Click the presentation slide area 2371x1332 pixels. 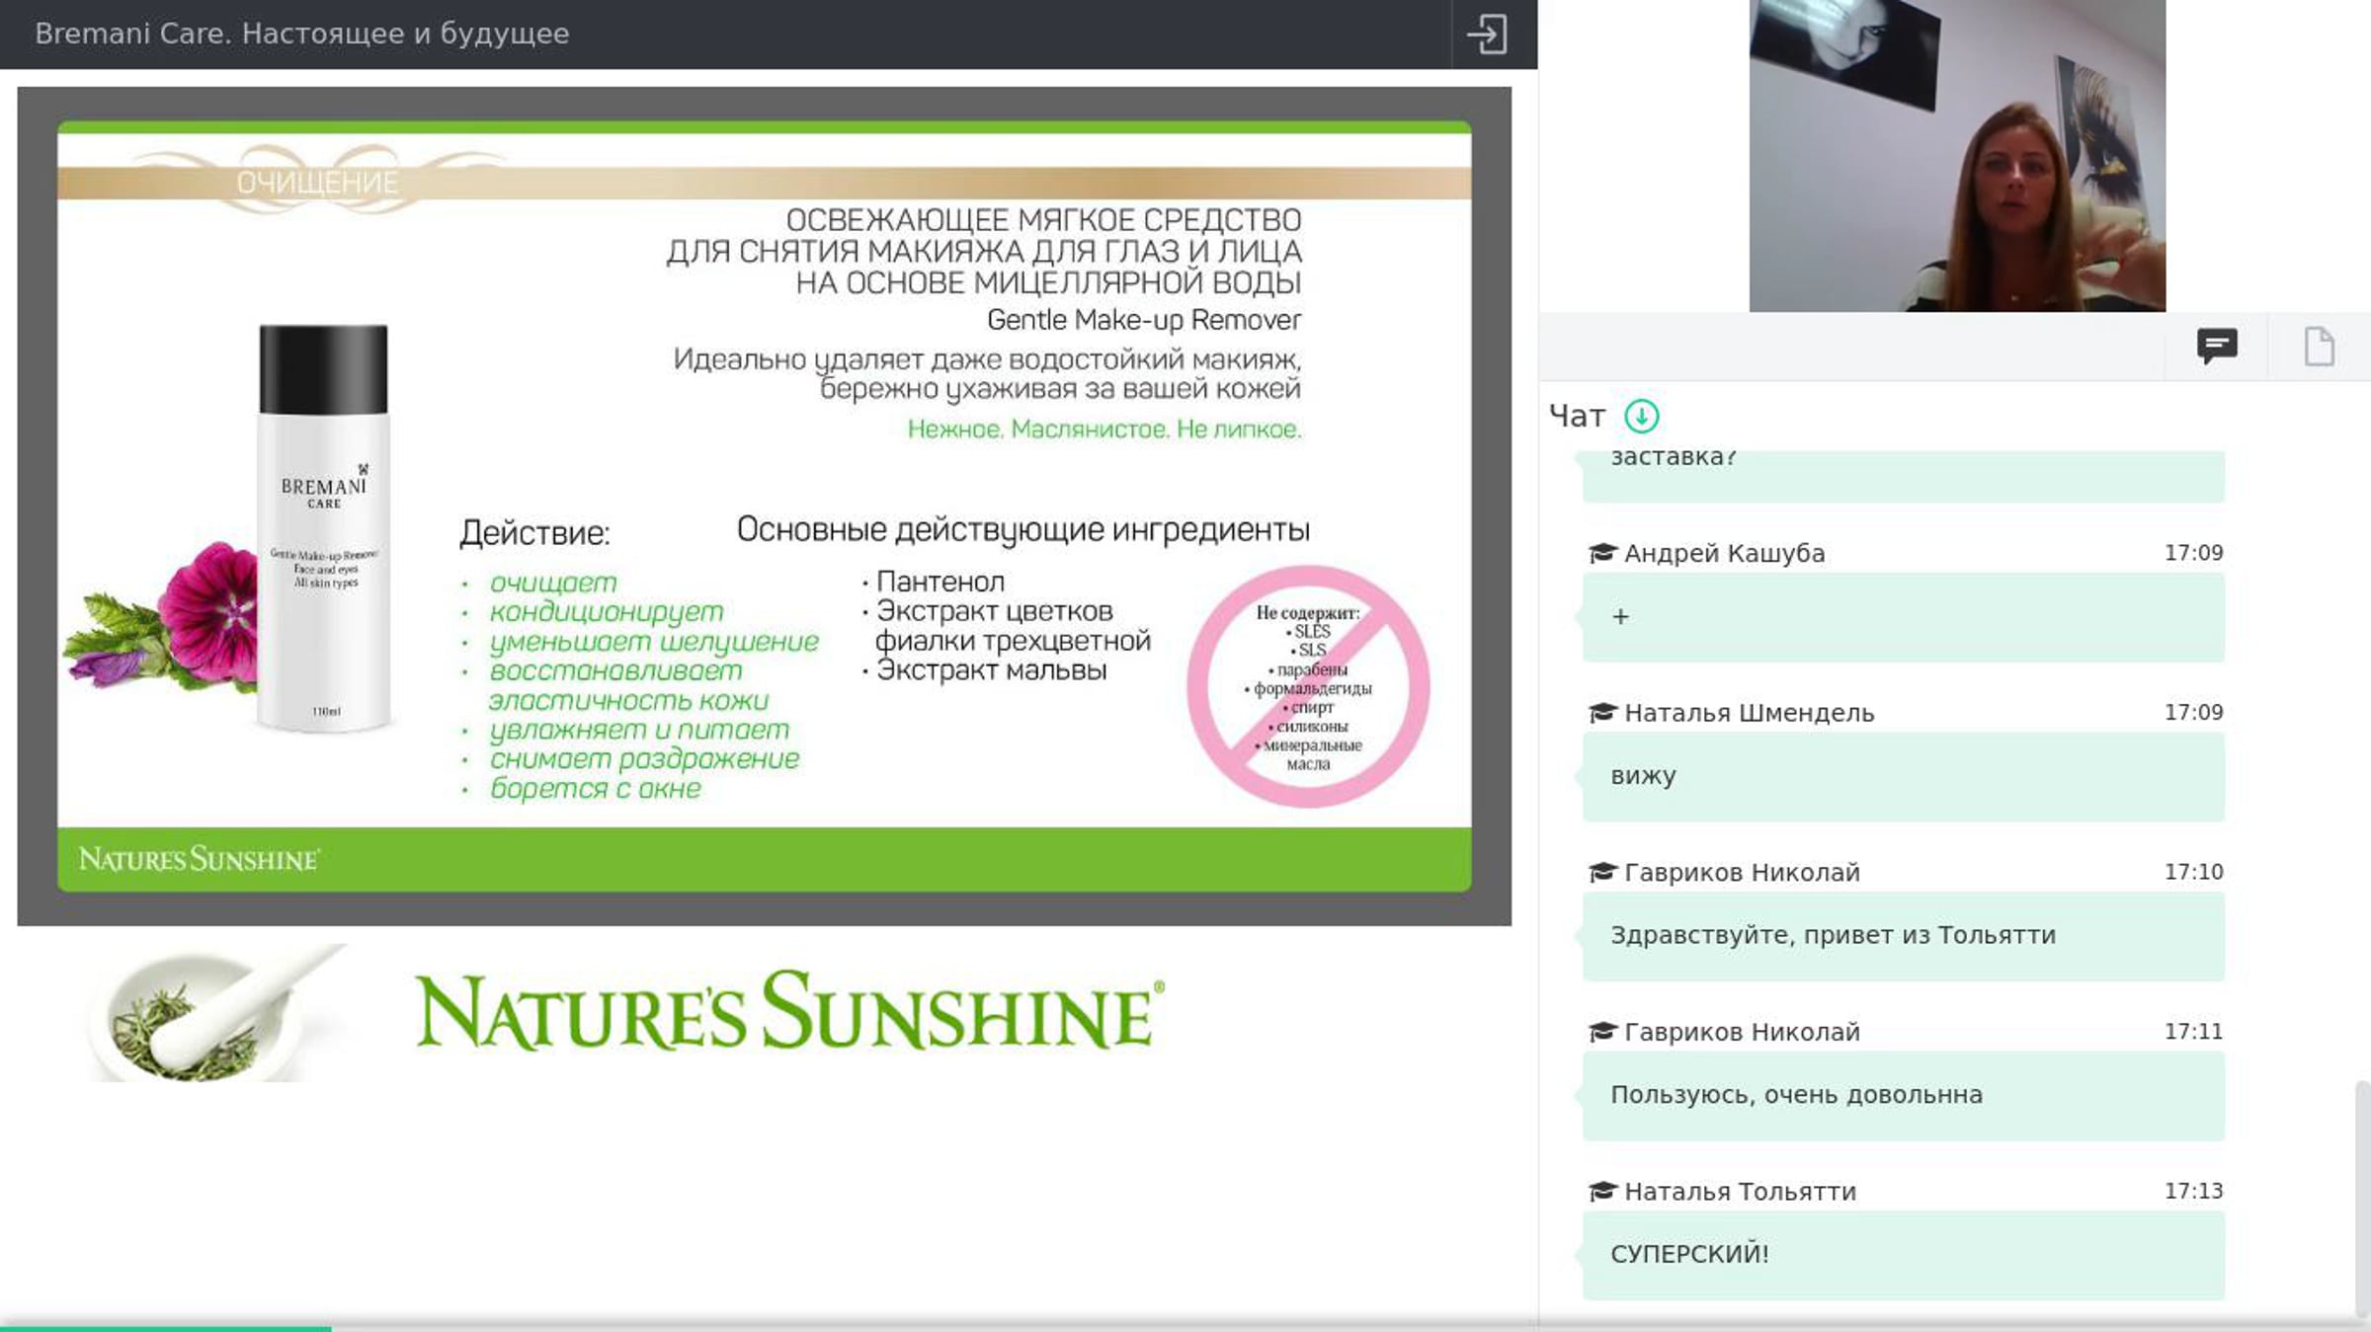point(764,507)
